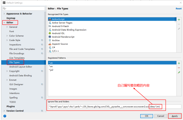Click the icon beside File and Code Templates

pyautogui.click(x=42, y=49)
